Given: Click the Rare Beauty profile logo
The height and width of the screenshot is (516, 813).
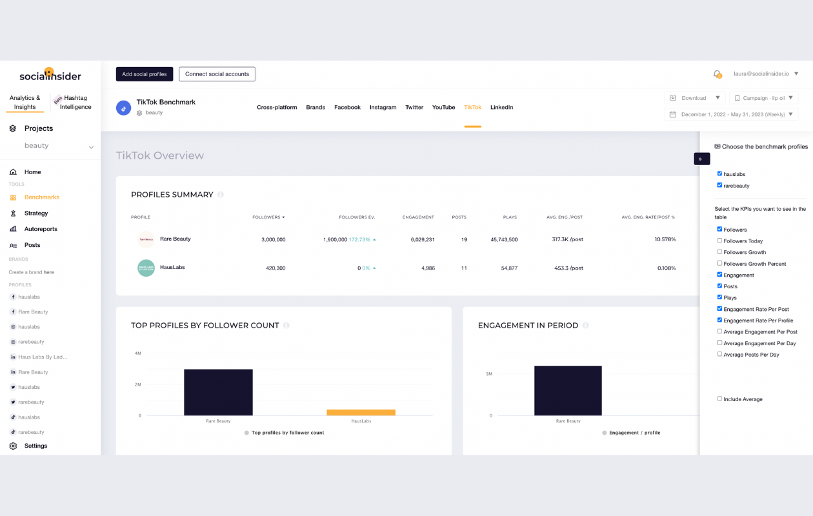Looking at the screenshot, I should (x=146, y=239).
